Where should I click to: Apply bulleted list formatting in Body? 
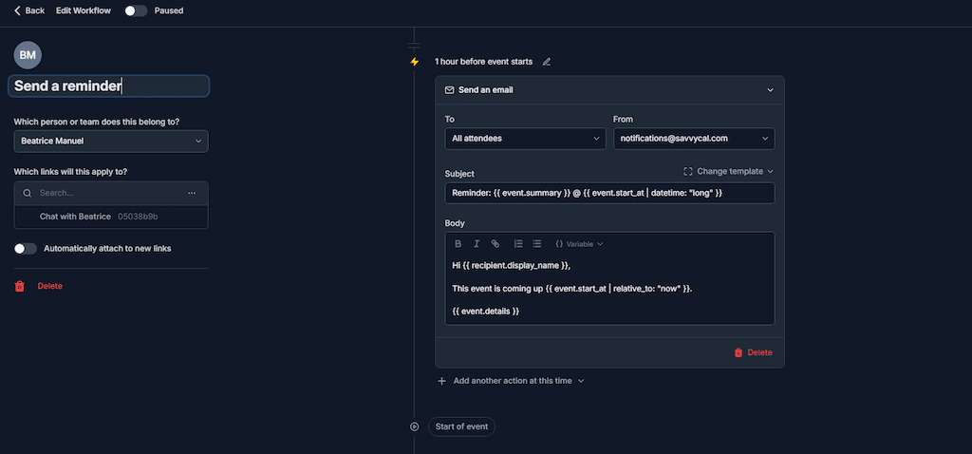(x=536, y=244)
